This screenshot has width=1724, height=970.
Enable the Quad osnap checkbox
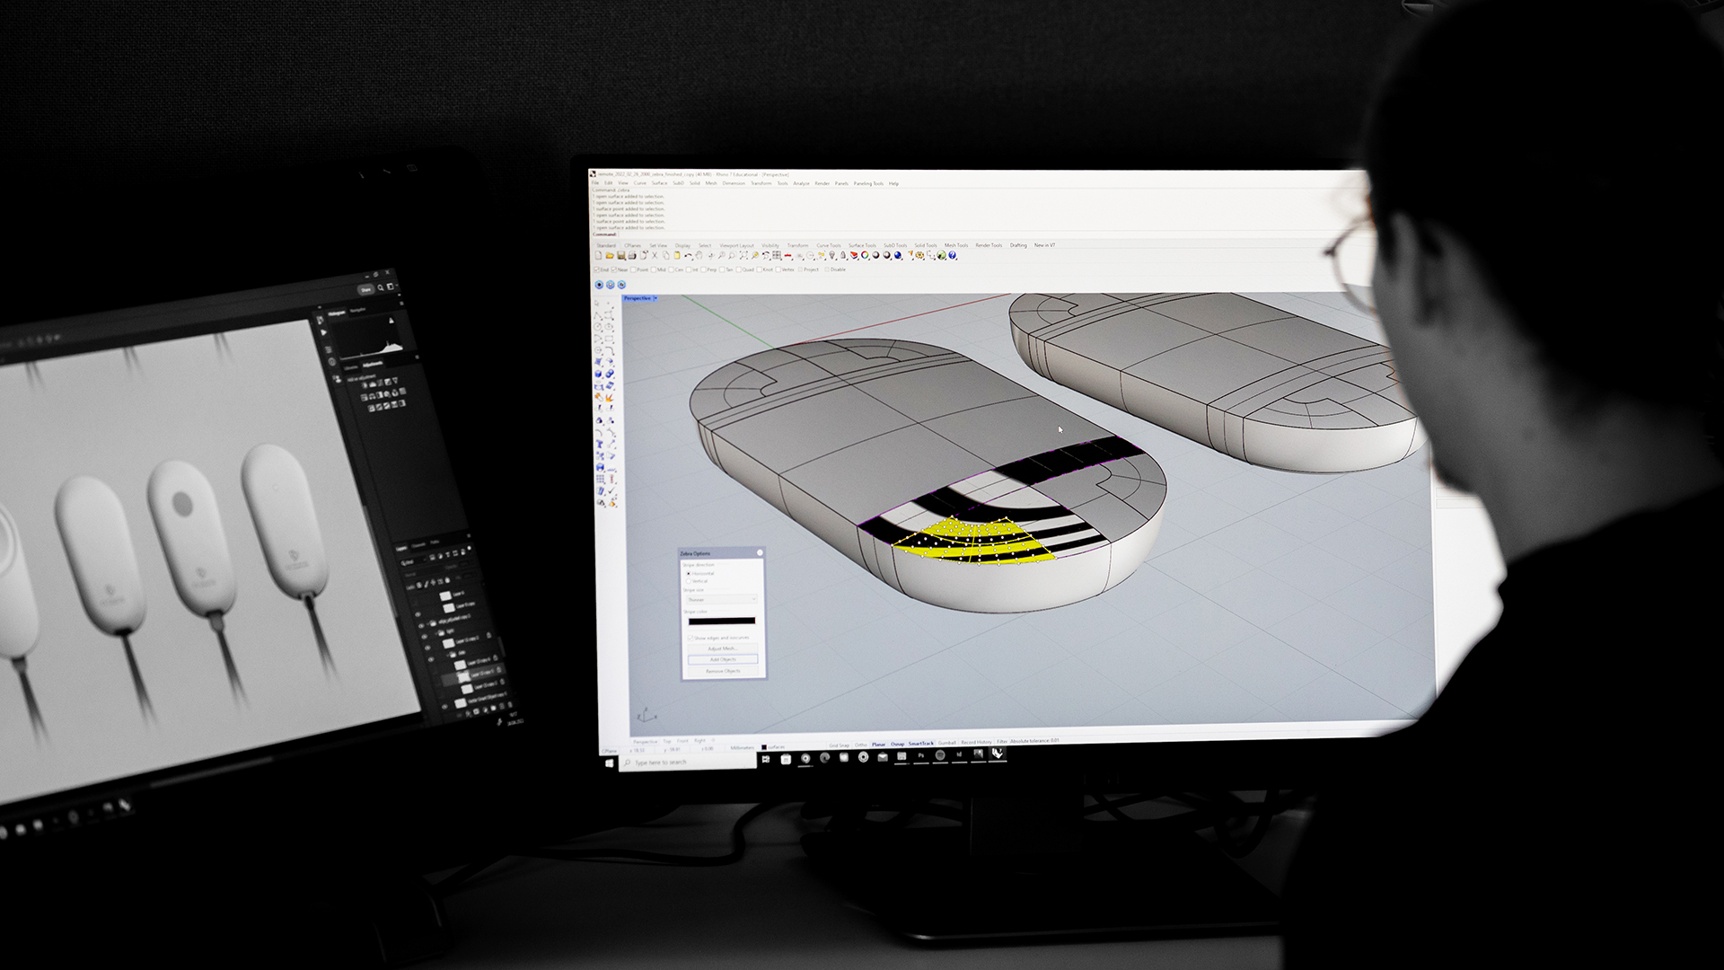[x=739, y=269]
